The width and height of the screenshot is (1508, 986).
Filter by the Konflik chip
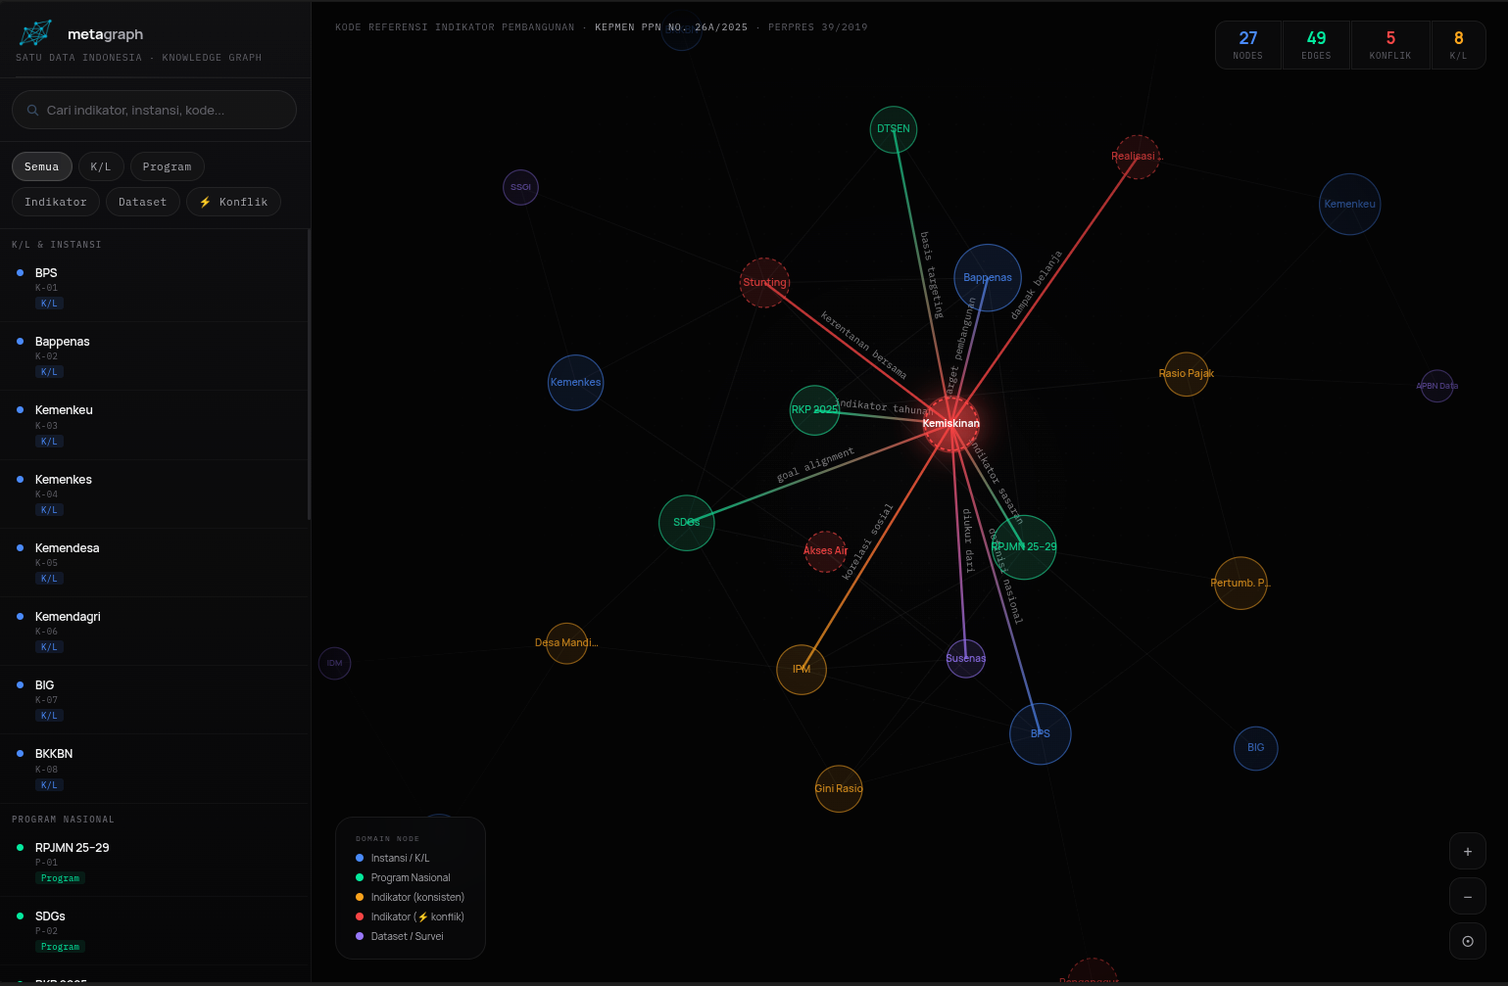click(234, 202)
